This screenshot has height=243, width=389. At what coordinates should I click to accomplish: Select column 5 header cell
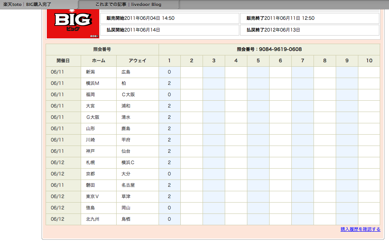click(258, 61)
